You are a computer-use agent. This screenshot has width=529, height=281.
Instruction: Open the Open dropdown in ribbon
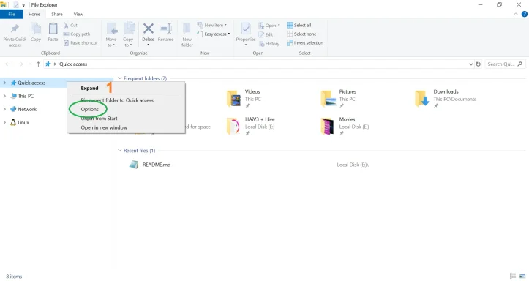click(269, 26)
